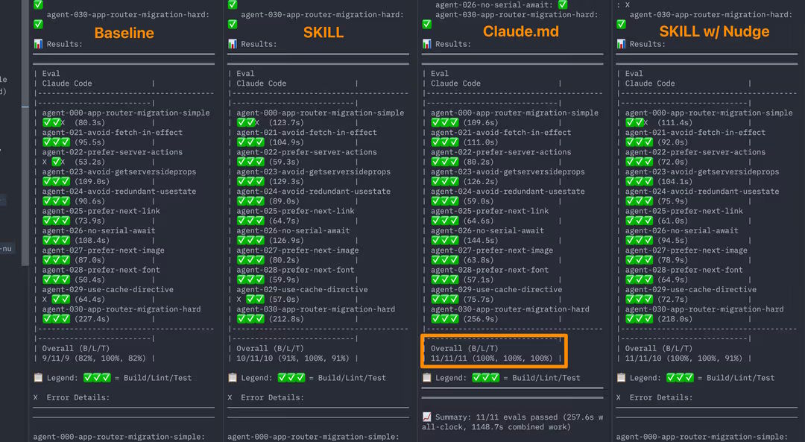
Task: Select the orange Baseline heading label
Action: tap(124, 32)
